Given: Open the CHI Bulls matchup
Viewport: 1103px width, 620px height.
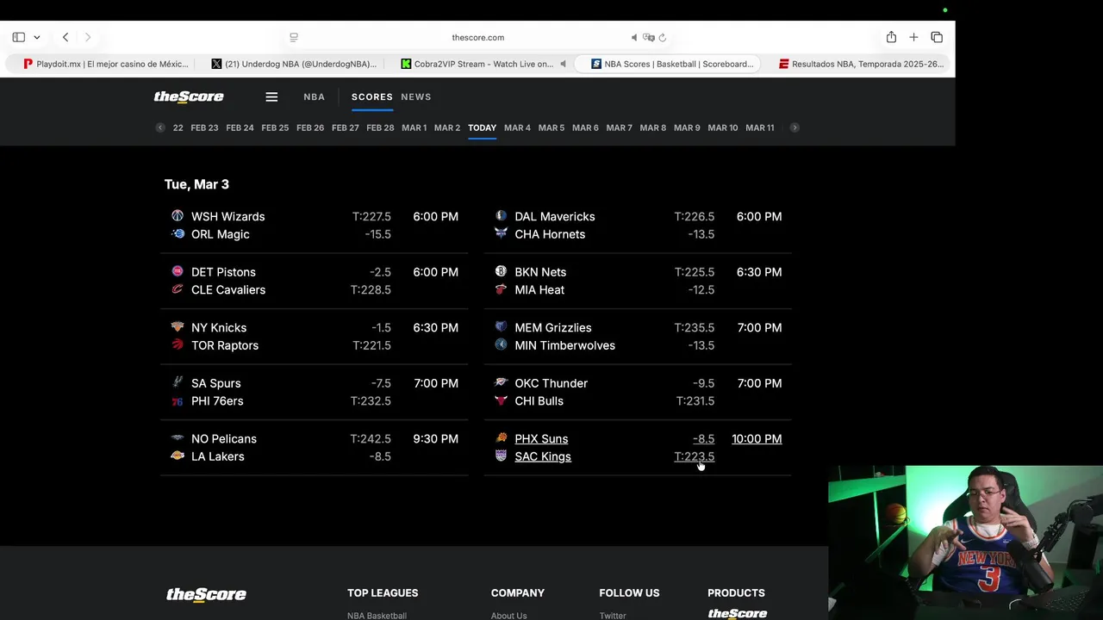Looking at the screenshot, I should [539, 401].
